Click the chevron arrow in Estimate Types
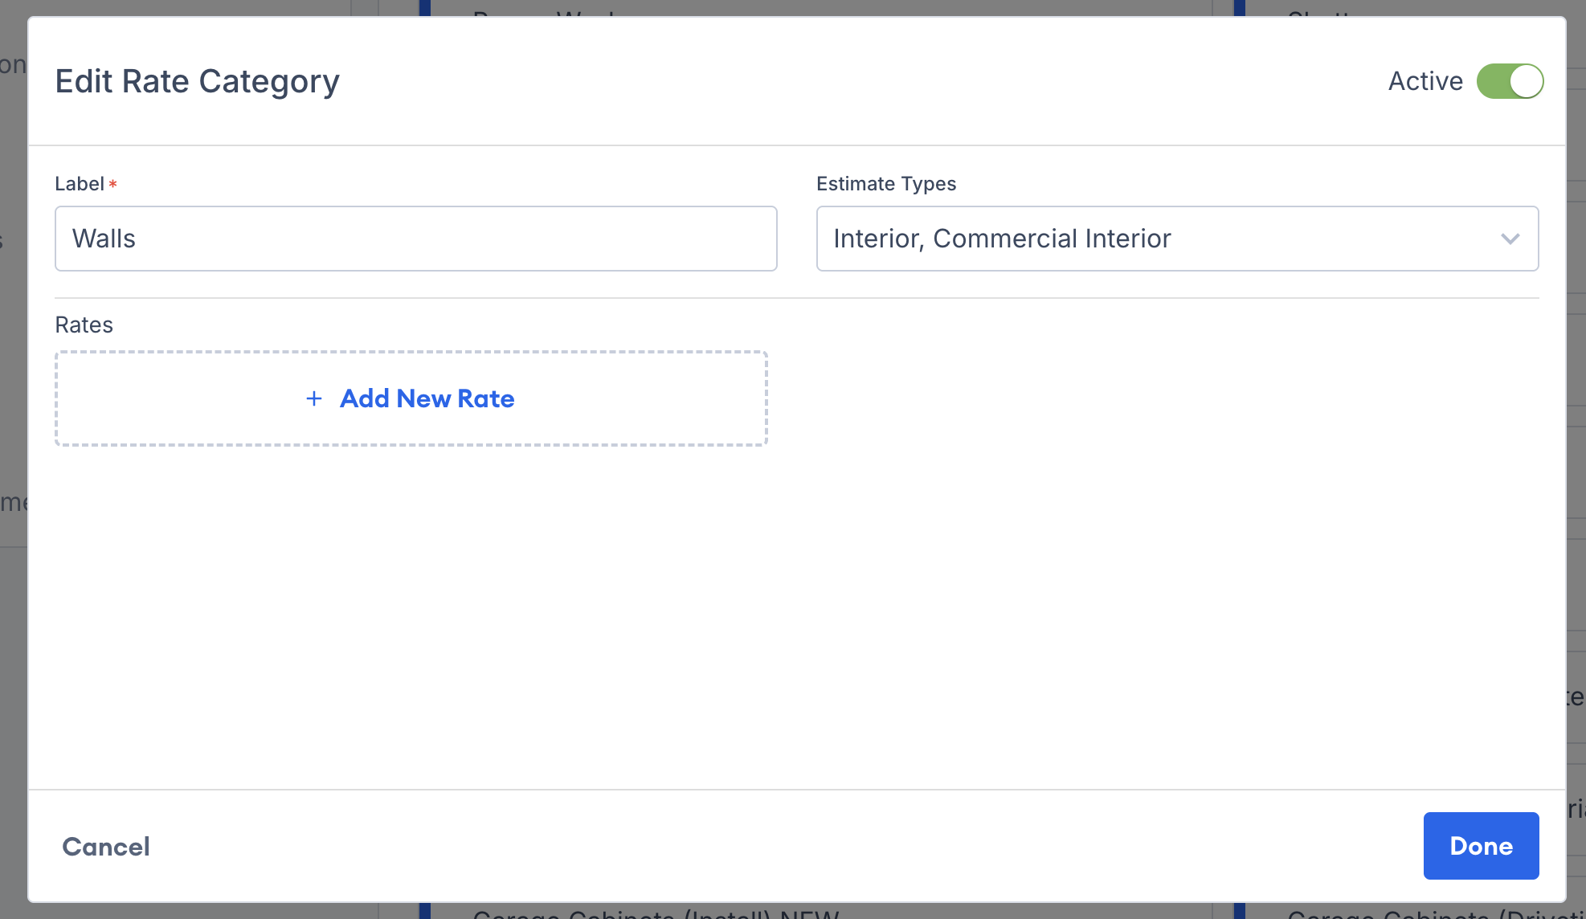1586x919 pixels. (1510, 239)
